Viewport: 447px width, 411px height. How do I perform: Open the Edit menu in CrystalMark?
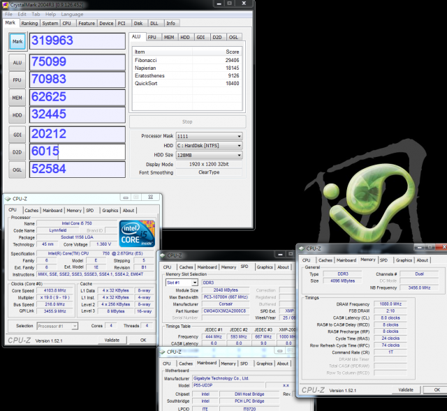(22, 14)
